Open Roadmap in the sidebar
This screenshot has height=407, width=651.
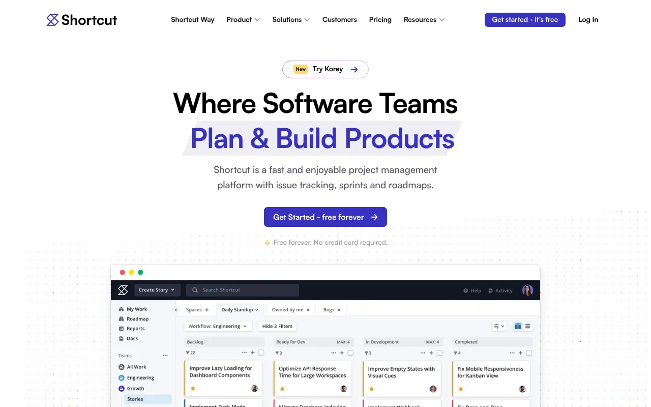pyautogui.click(x=134, y=319)
